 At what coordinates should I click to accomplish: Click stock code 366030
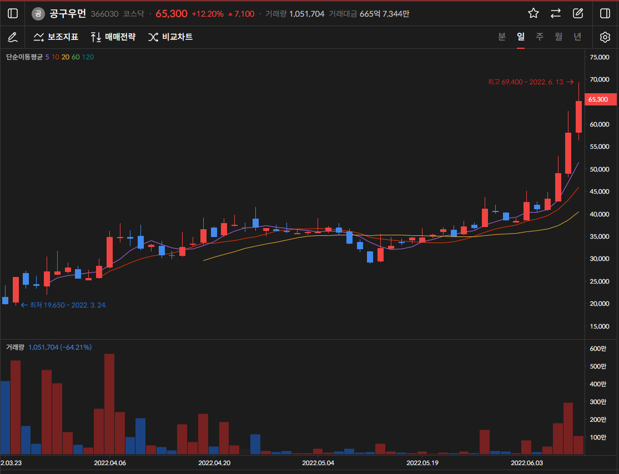(104, 14)
